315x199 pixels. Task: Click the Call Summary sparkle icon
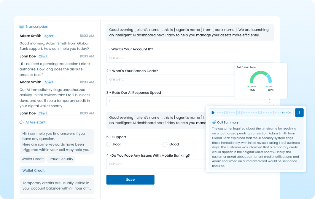point(214,122)
